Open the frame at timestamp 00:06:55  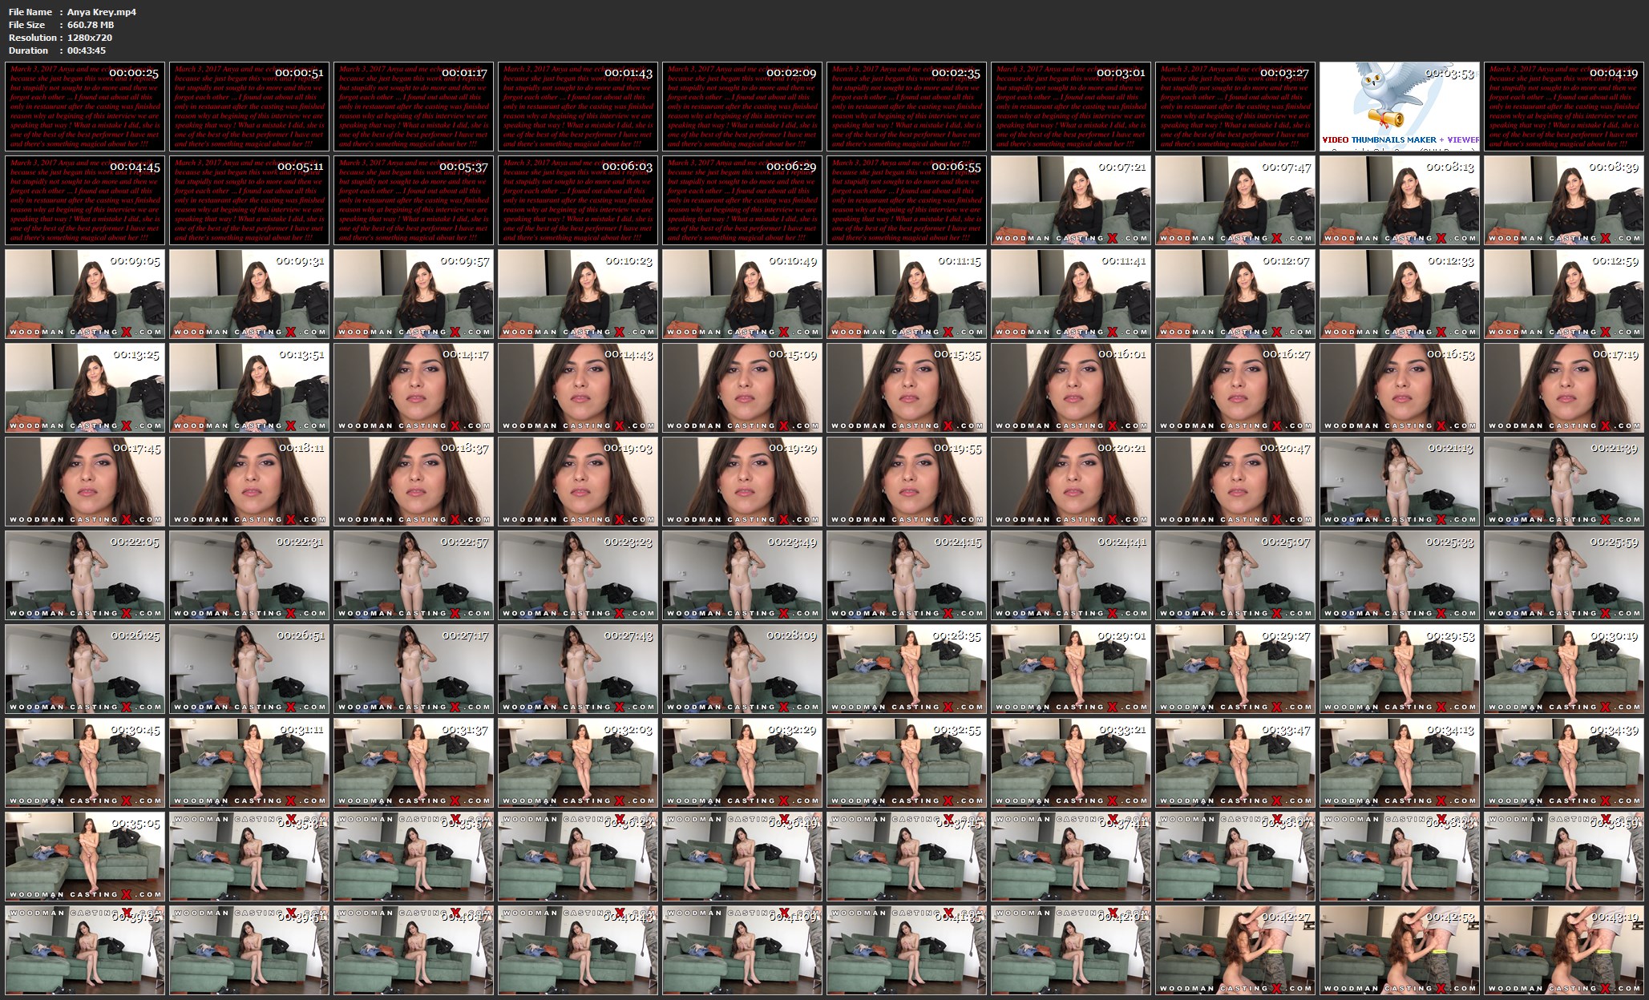[x=907, y=200]
